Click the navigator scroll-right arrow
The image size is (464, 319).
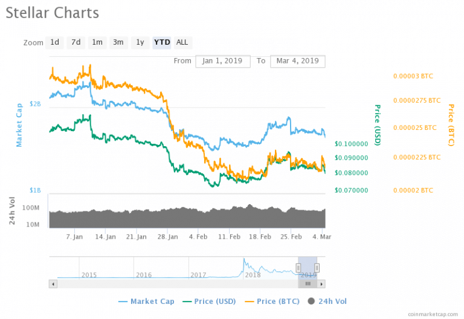[x=321, y=284]
